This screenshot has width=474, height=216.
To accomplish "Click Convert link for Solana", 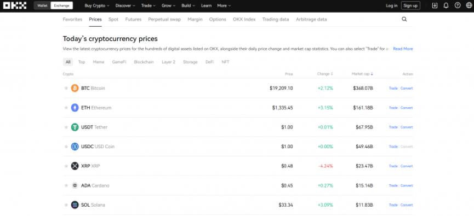I will [407, 205].
